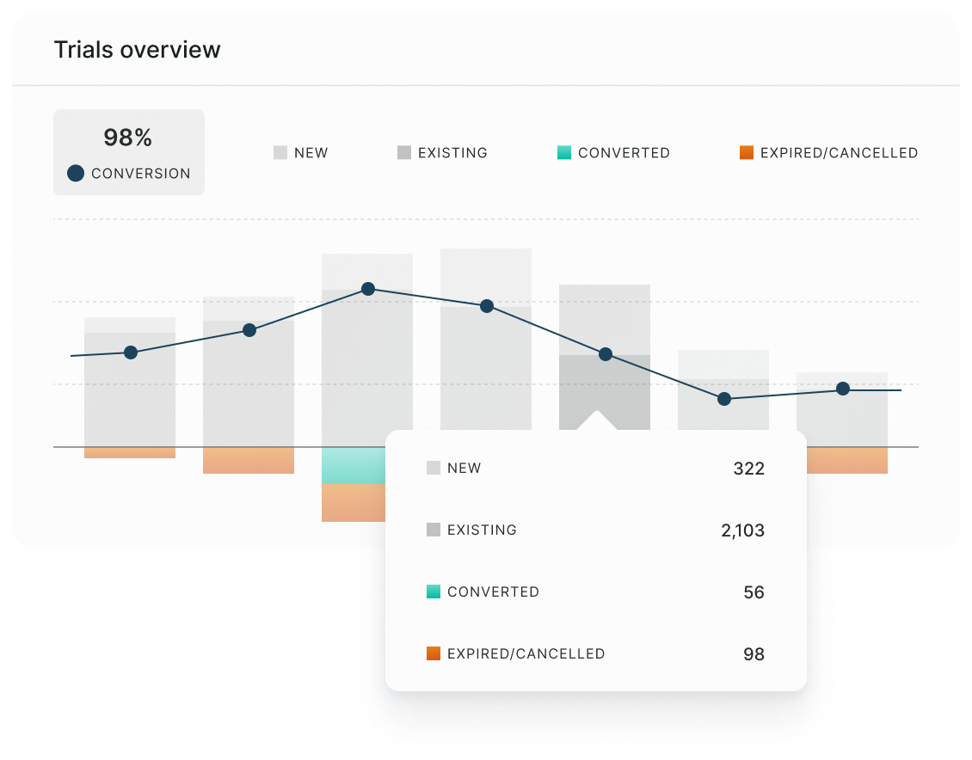Click the EXISTING swatch in top legend
972x760 pixels.
[x=404, y=153]
